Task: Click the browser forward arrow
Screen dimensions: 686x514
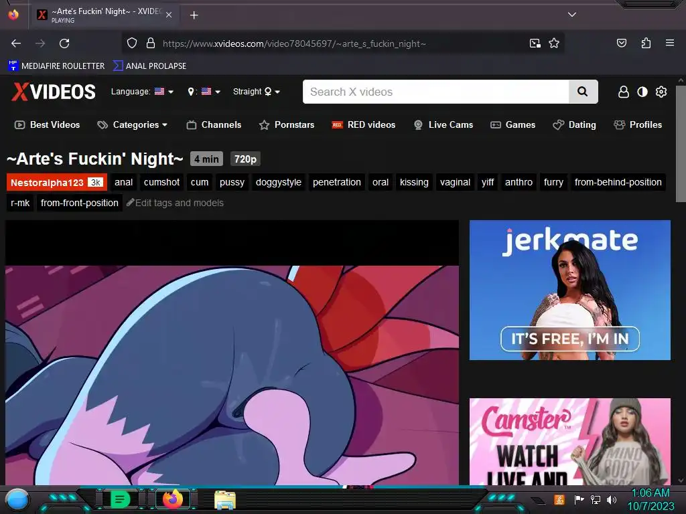Action: coord(40,44)
